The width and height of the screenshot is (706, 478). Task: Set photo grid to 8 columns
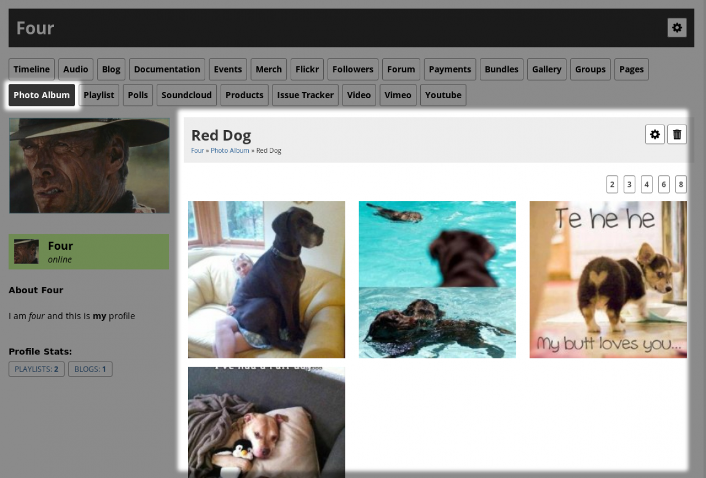(681, 185)
